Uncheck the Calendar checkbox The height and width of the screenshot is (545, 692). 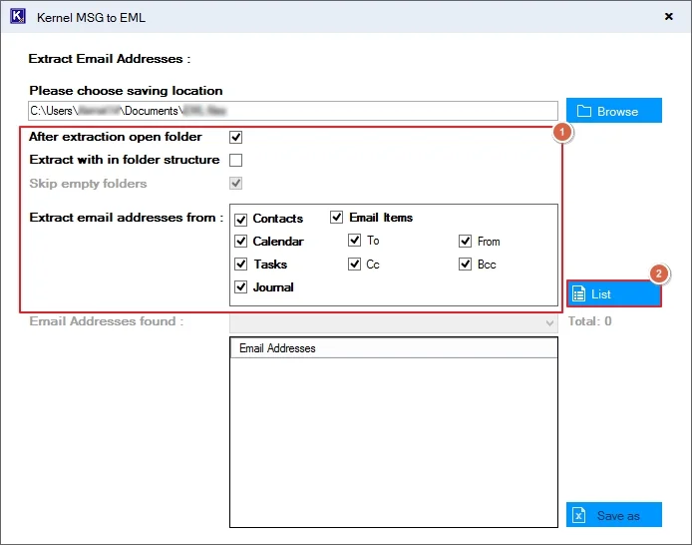point(240,241)
